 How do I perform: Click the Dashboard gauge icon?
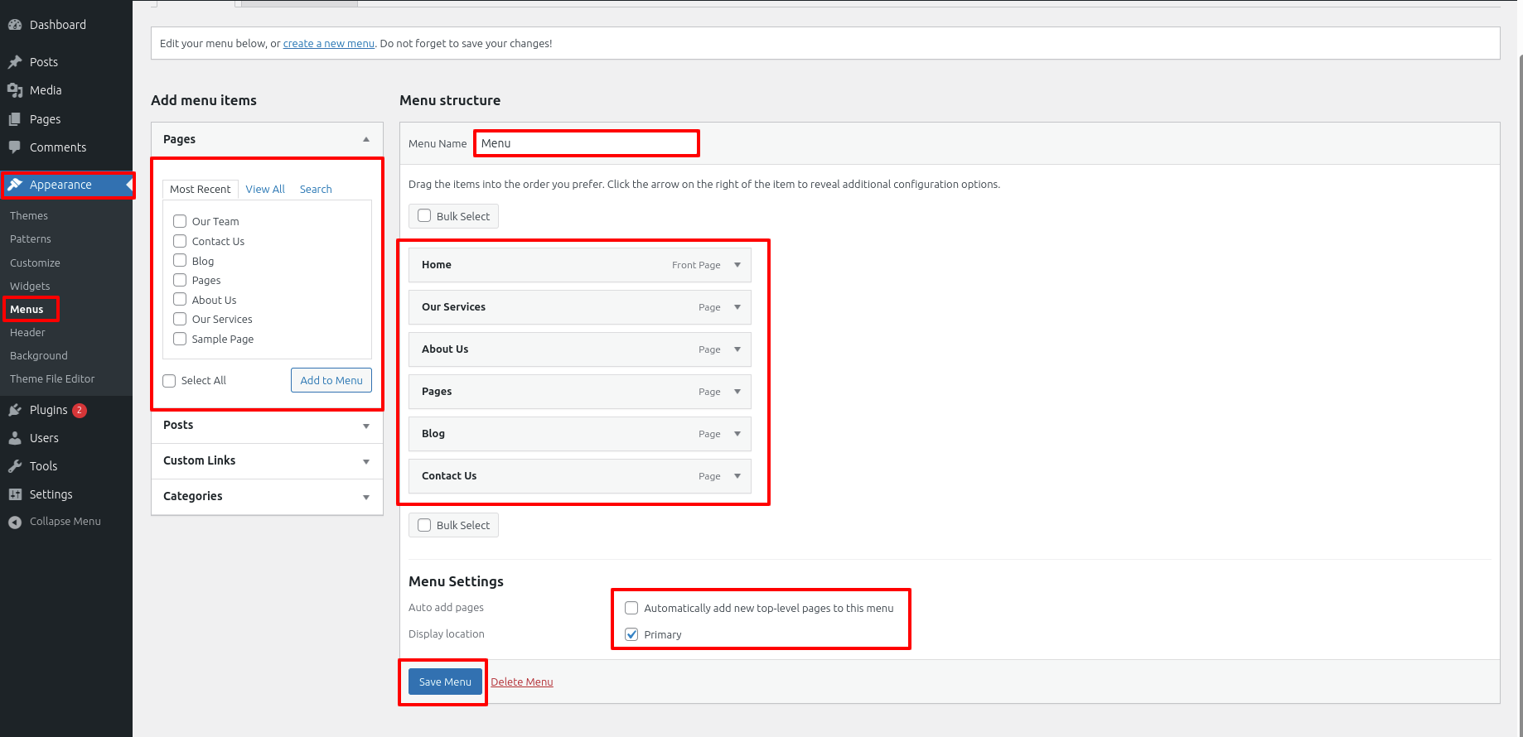15,25
